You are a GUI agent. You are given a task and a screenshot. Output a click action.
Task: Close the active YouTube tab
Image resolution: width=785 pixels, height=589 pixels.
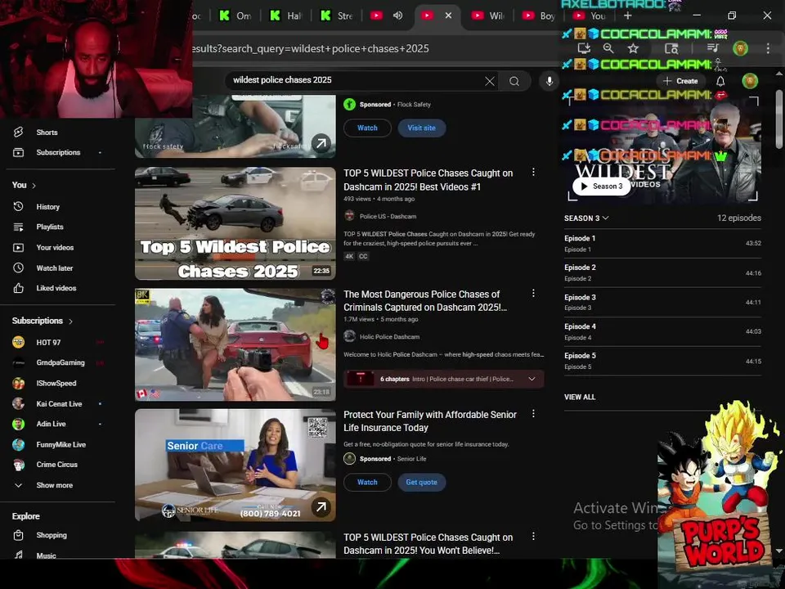449,16
